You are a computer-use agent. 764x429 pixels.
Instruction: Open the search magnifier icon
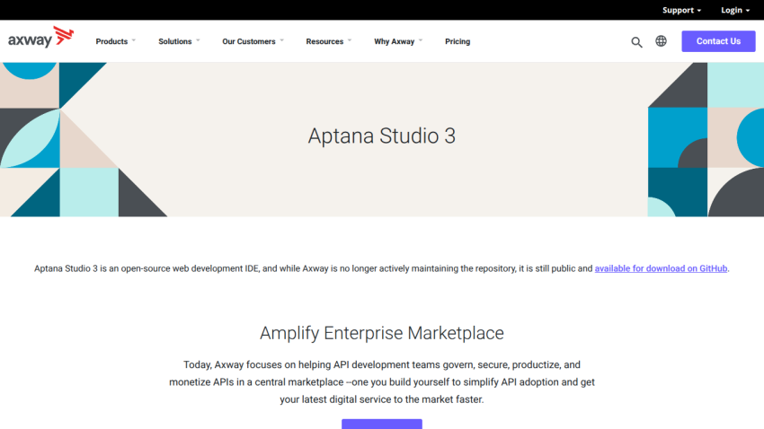coord(636,42)
